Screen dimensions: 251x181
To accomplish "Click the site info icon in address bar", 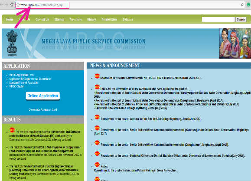I will coord(18,5).
